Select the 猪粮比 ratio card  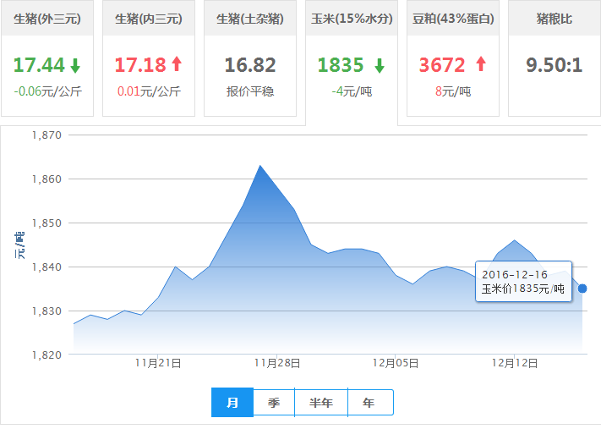tap(555, 58)
